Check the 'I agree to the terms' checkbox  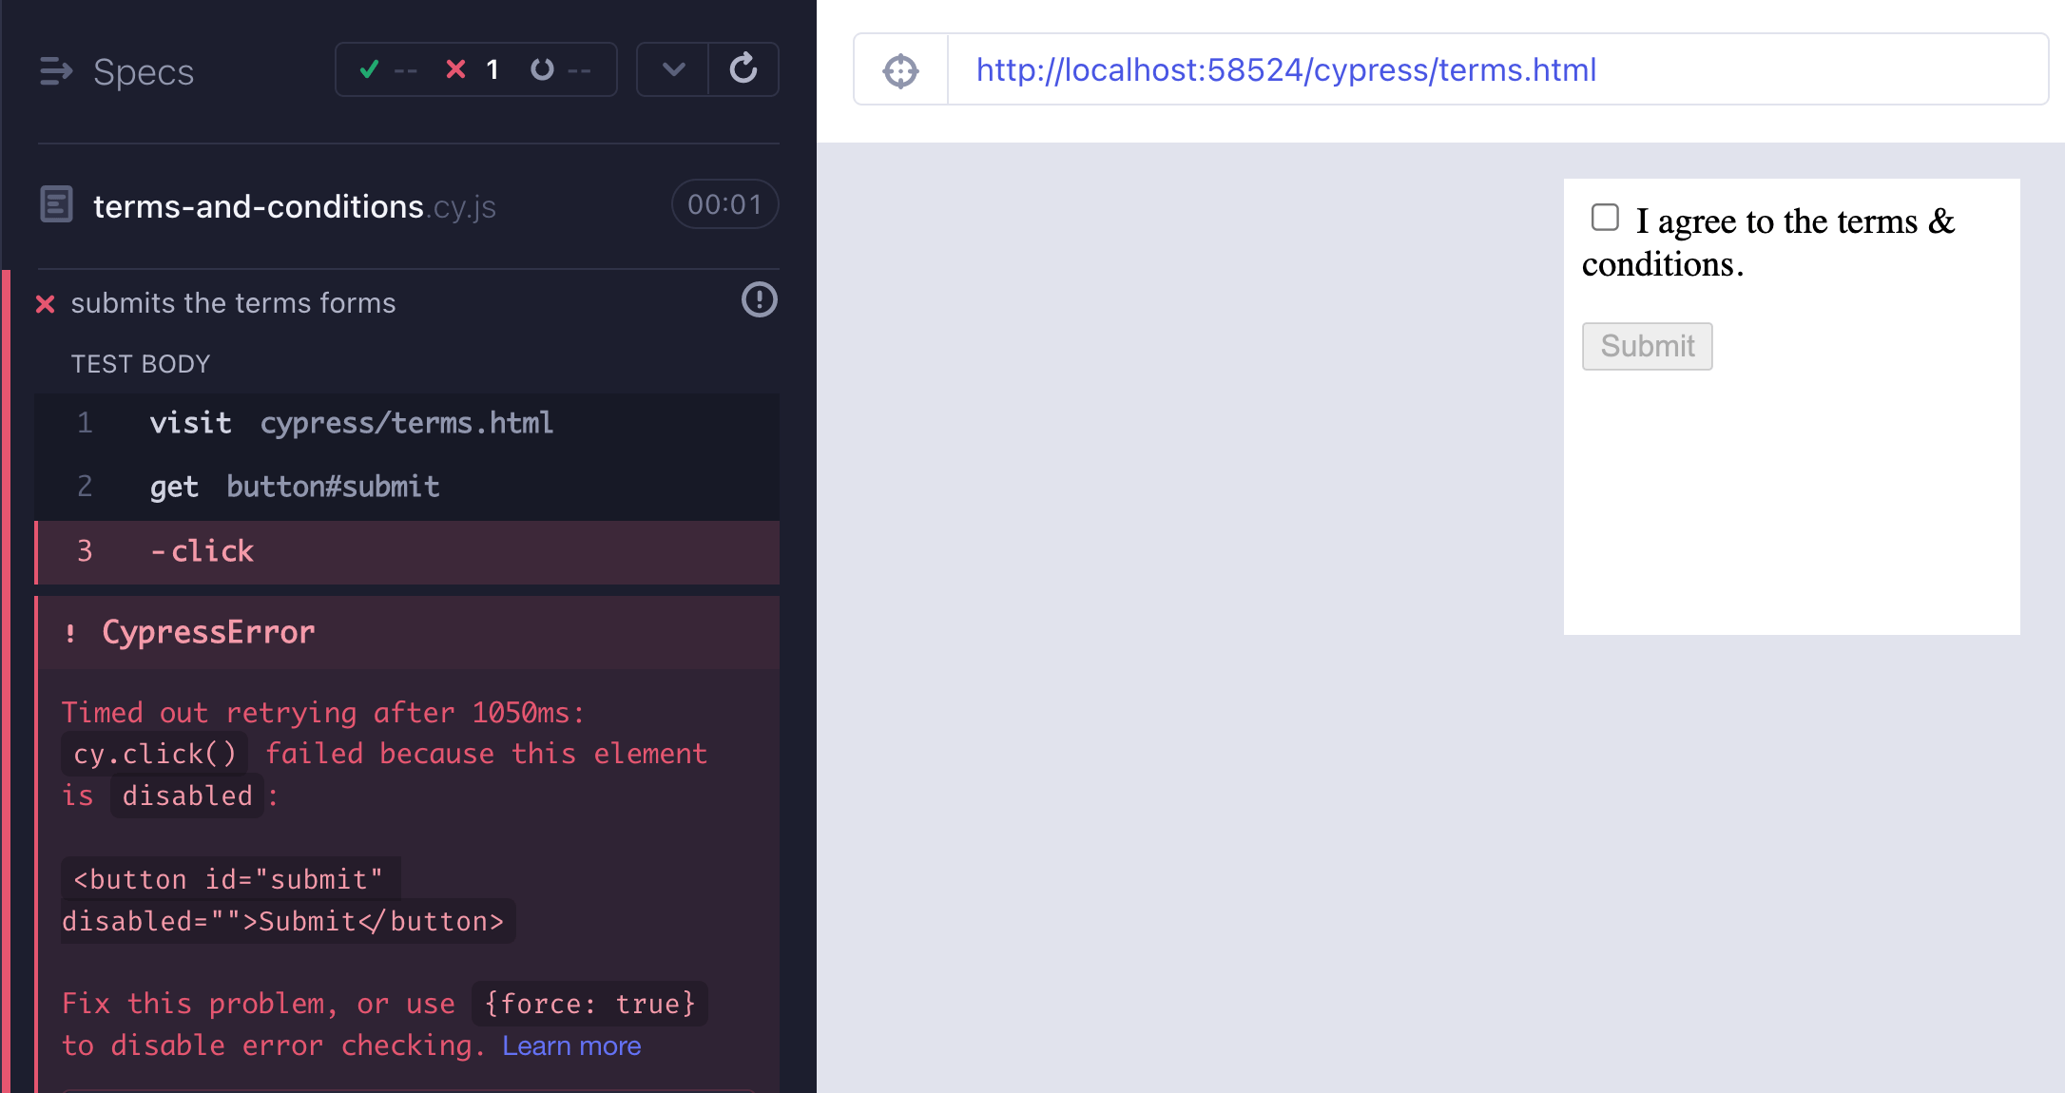[x=1605, y=217]
